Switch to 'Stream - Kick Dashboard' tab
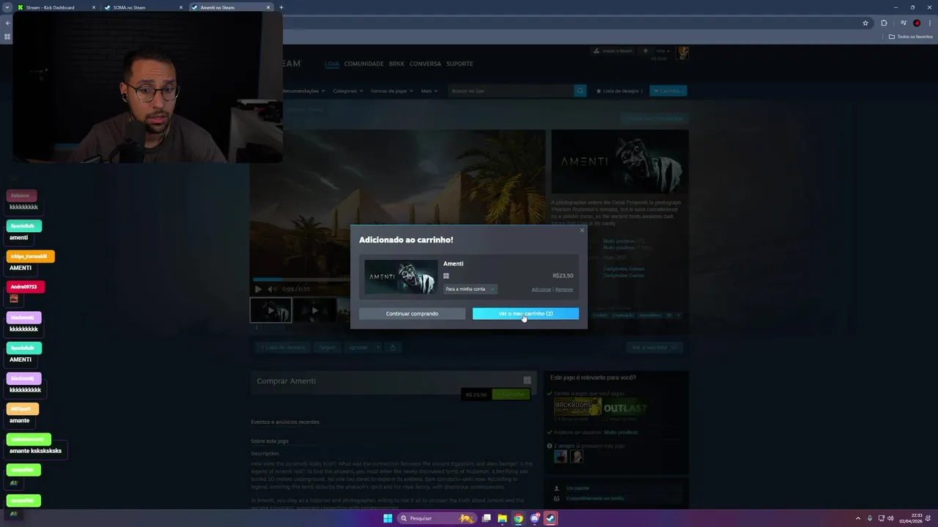 (50, 7)
